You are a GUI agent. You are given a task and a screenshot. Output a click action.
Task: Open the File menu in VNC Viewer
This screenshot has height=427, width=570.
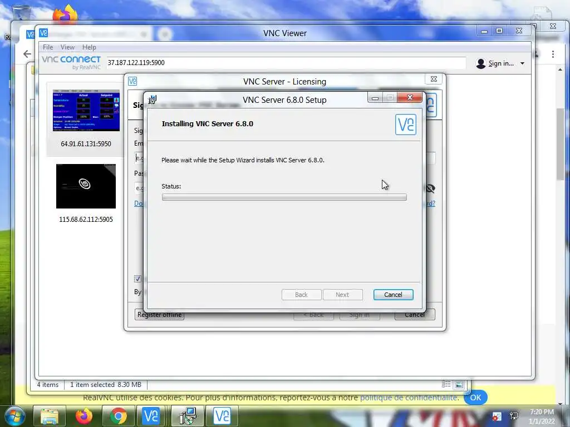click(x=48, y=47)
